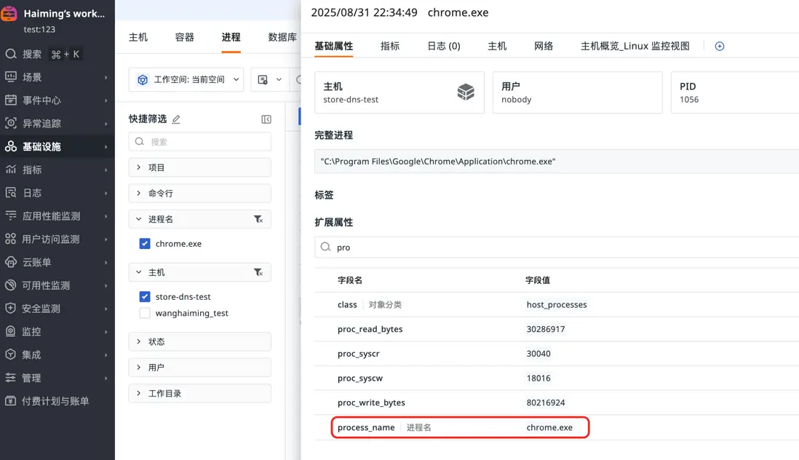Click the 用户访问监测 sidebar icon

click(11, 239)
